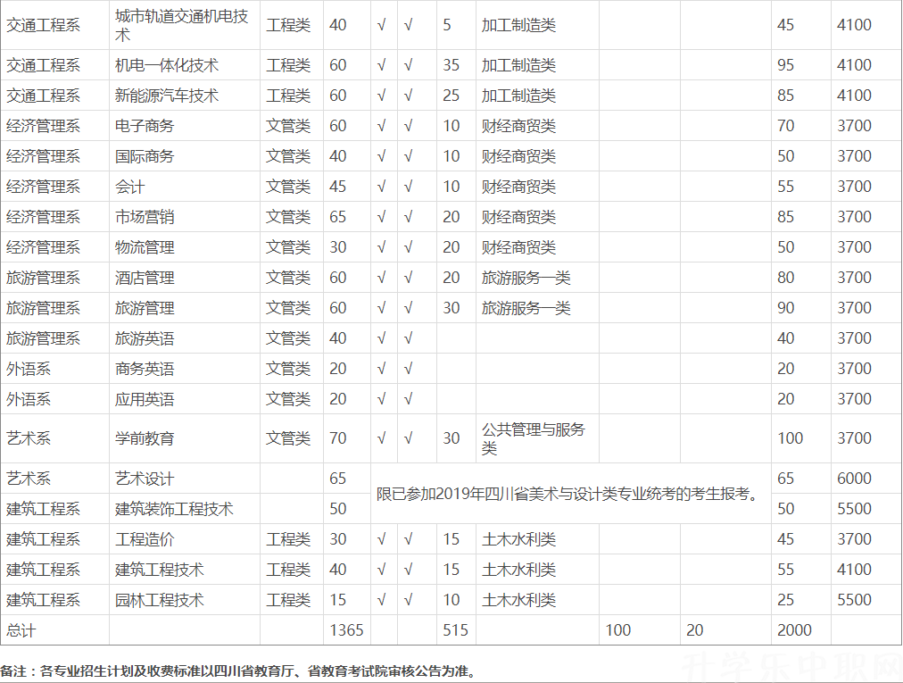
Task: Select the 限已参加2019年四川省美术与设计类 notice text
Action: 567,494
